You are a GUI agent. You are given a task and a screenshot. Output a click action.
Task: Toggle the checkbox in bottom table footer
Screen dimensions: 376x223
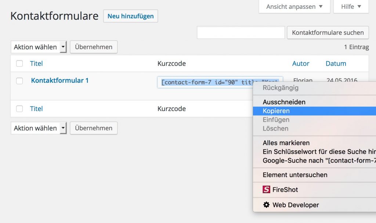19,109
